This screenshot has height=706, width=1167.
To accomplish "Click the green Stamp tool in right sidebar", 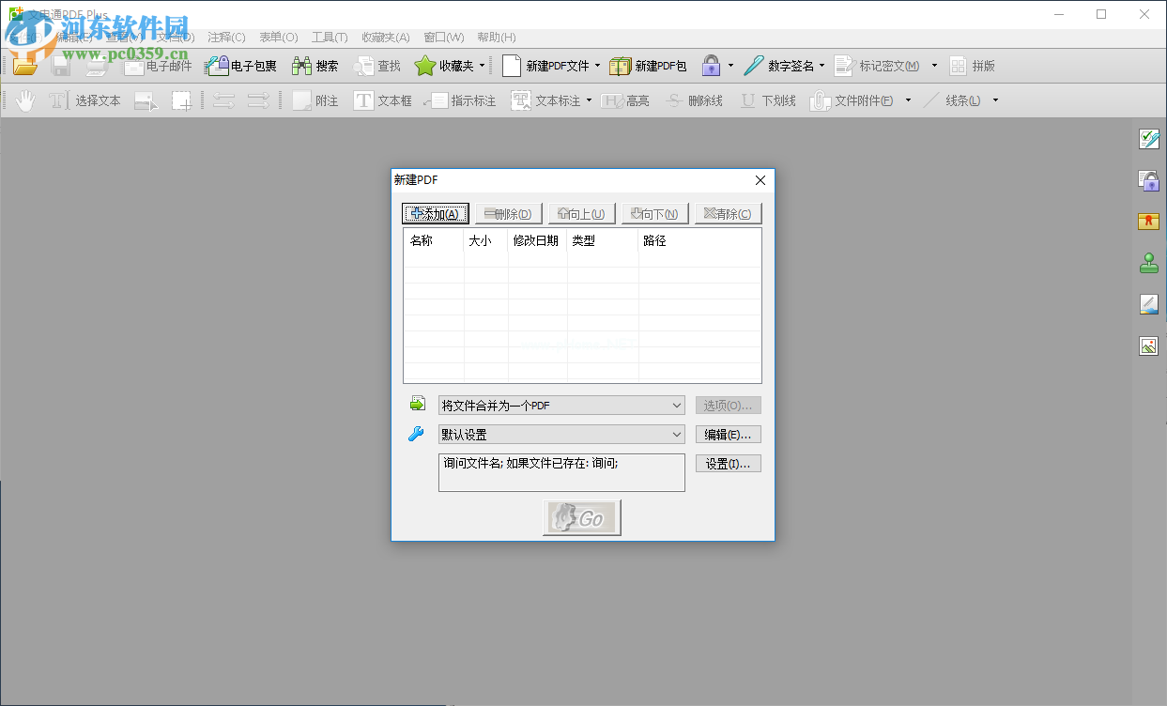I will coord(1148,263).
